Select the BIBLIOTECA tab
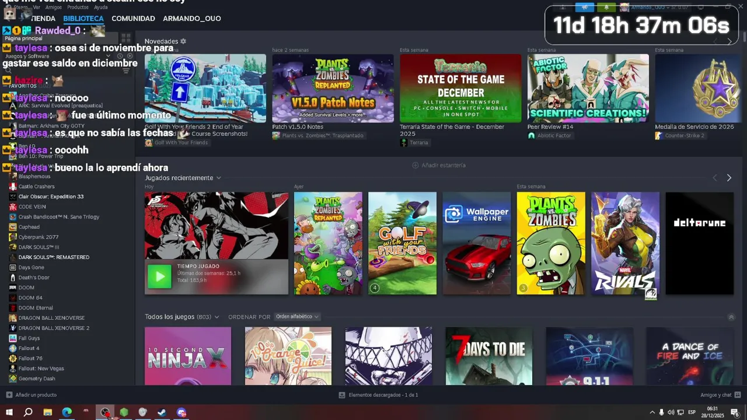 83,19
